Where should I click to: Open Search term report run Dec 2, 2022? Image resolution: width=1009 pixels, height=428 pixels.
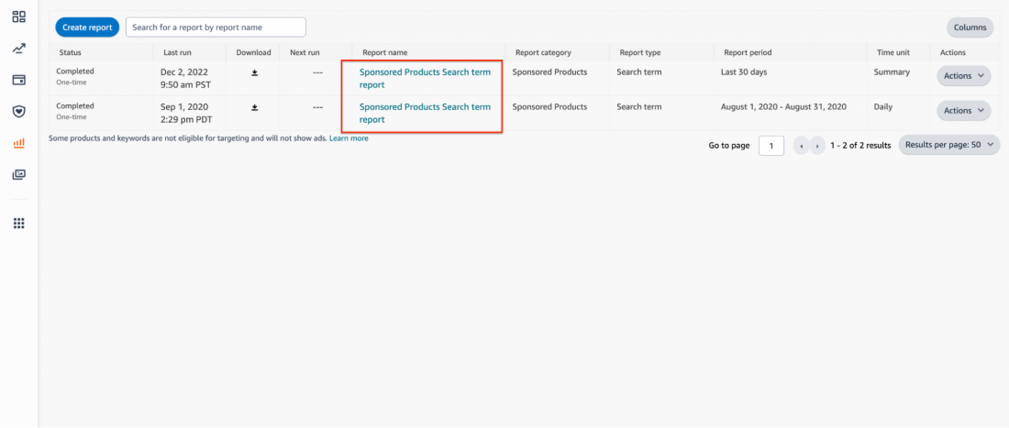(x=425, y=79)
